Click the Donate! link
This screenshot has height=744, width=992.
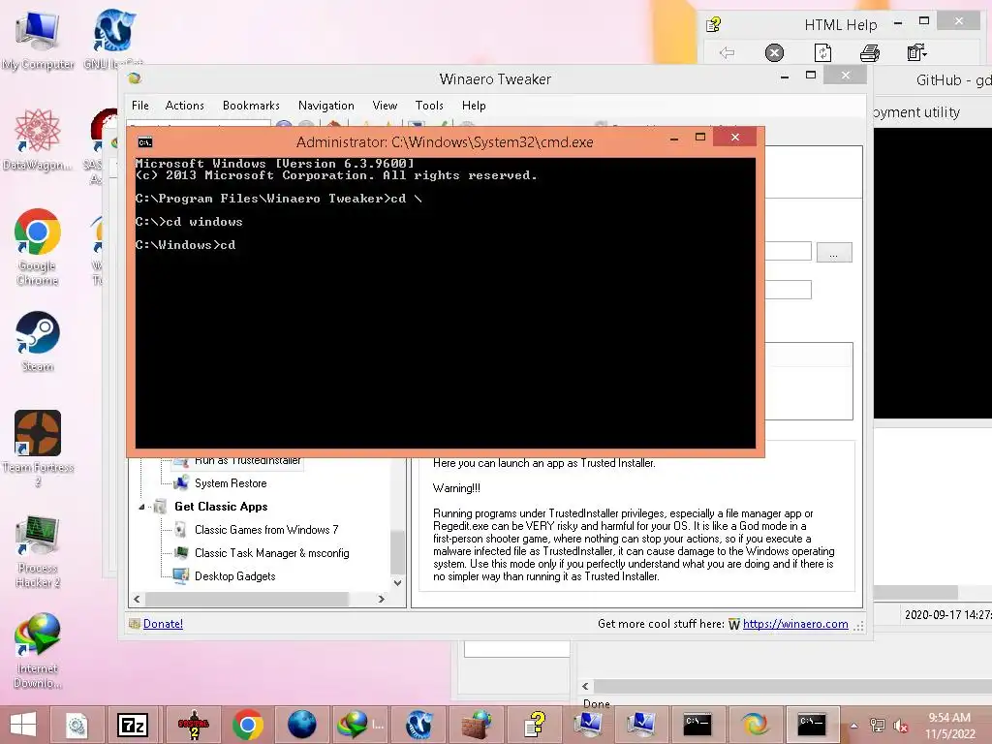tap(163, 624)
